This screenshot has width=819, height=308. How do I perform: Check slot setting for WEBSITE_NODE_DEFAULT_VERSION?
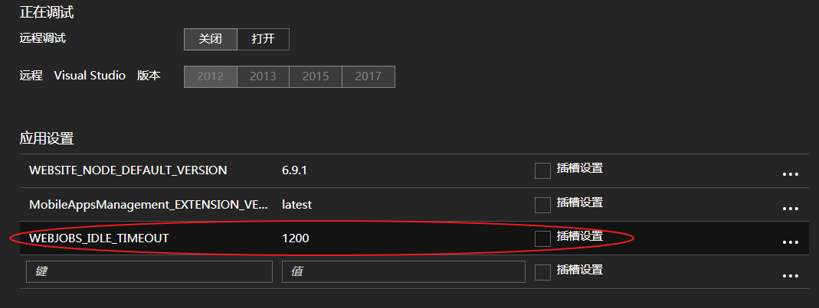click(542, 170)
